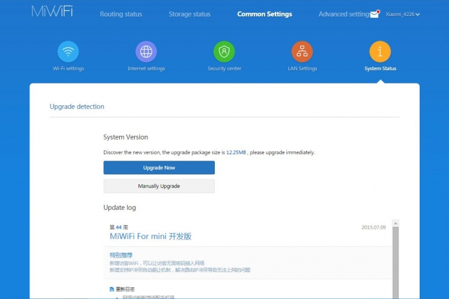Screen dimensions: 449x299
Task: Click the System Version label
Action: 126,137
